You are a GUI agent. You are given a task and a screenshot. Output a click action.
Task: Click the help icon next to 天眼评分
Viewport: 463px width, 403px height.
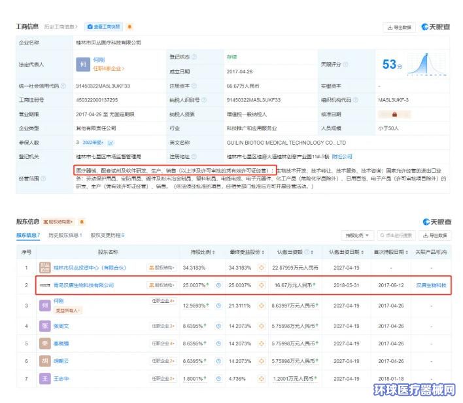[x=345, y=64]
